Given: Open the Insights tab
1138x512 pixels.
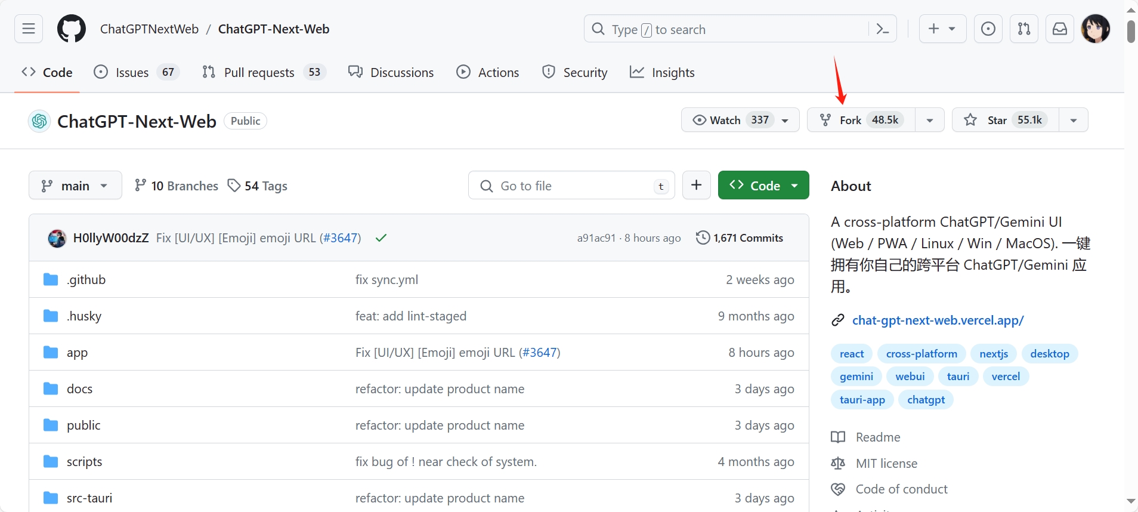Looking at the screenshot, I should [663, 72].
